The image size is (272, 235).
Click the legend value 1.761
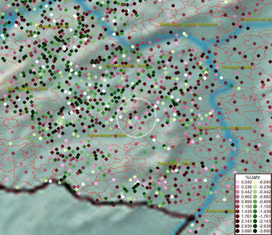pos(246,216)
